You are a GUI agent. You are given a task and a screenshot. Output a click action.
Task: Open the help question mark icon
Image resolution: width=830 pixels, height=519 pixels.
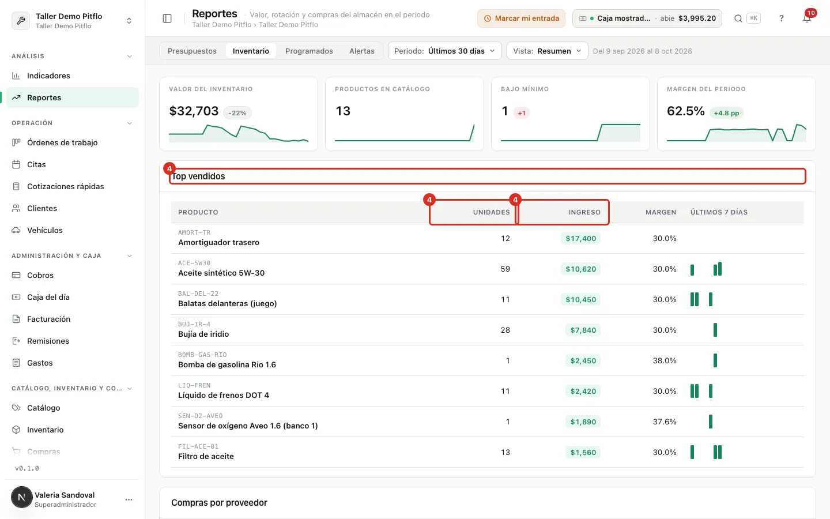pyautogui.click(x=782, y=18)
